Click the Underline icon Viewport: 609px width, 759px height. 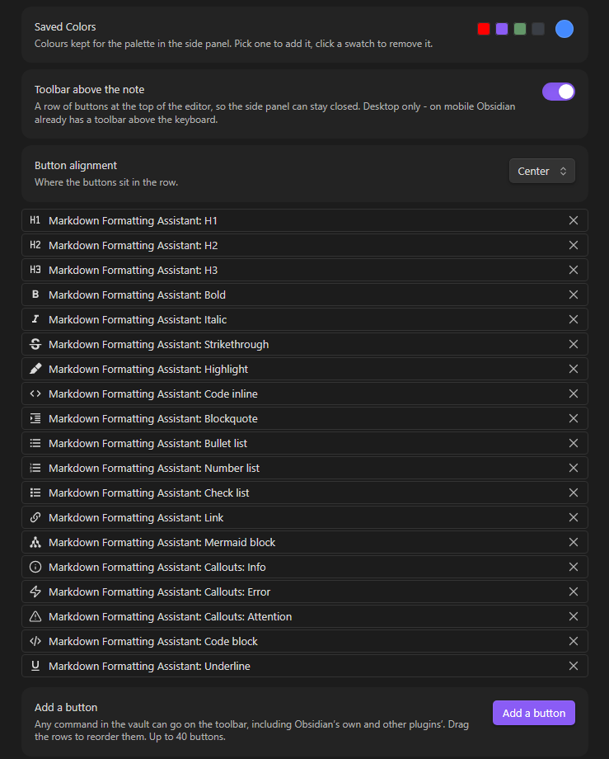point(35,666)
